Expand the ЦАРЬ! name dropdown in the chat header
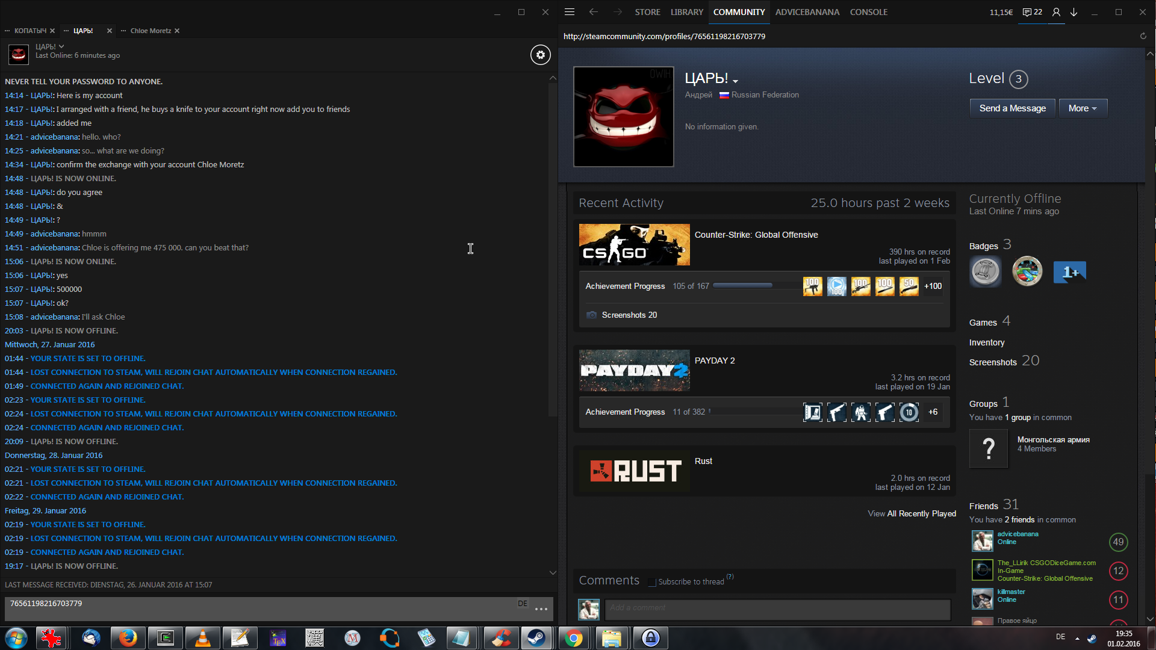This screenshot has width=1156, height=650. pyautogui.click(x=61, y=47)
